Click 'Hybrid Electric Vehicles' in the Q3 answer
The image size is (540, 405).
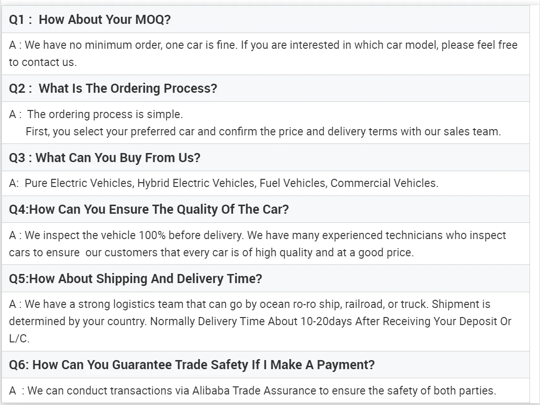[x=197, y=183]
